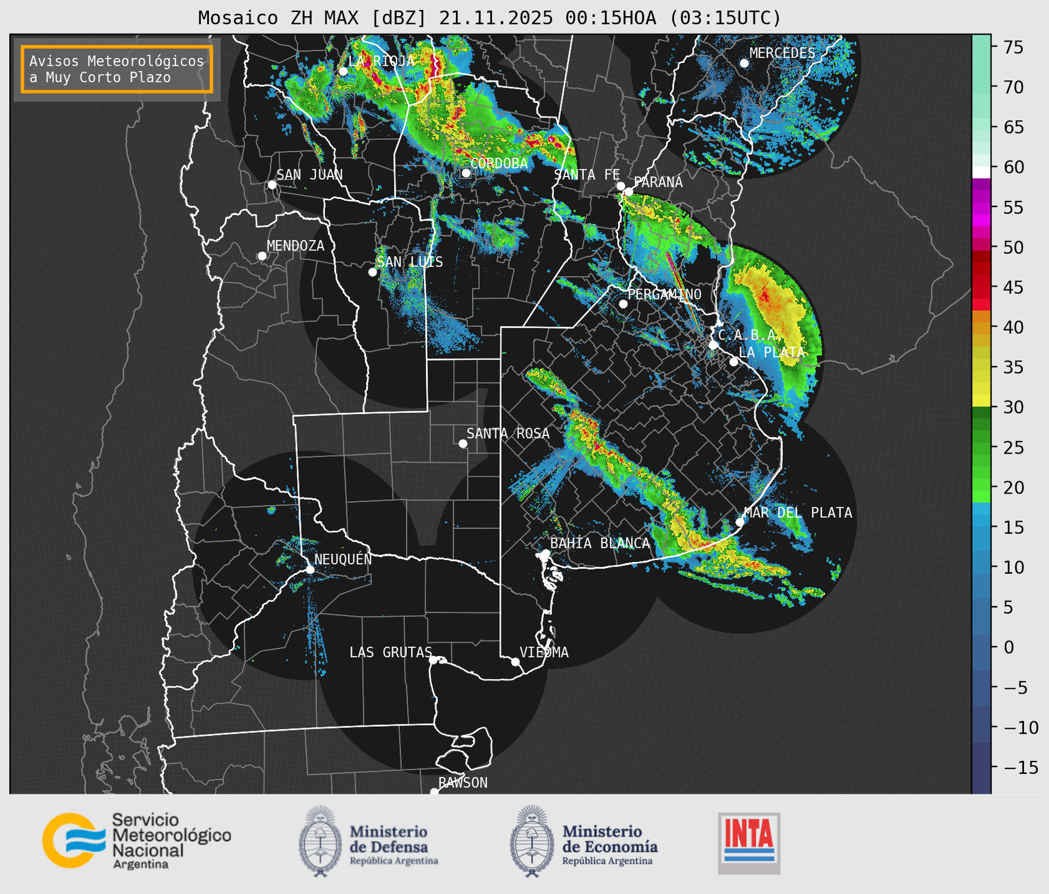
Task: Click the Ministerio de Economía text
Action: 610,839
